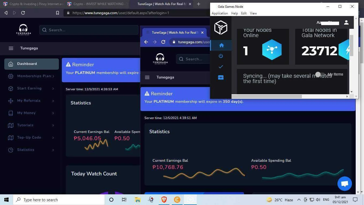Select the Gala Games Node taskbar icon

pos(190,200)
